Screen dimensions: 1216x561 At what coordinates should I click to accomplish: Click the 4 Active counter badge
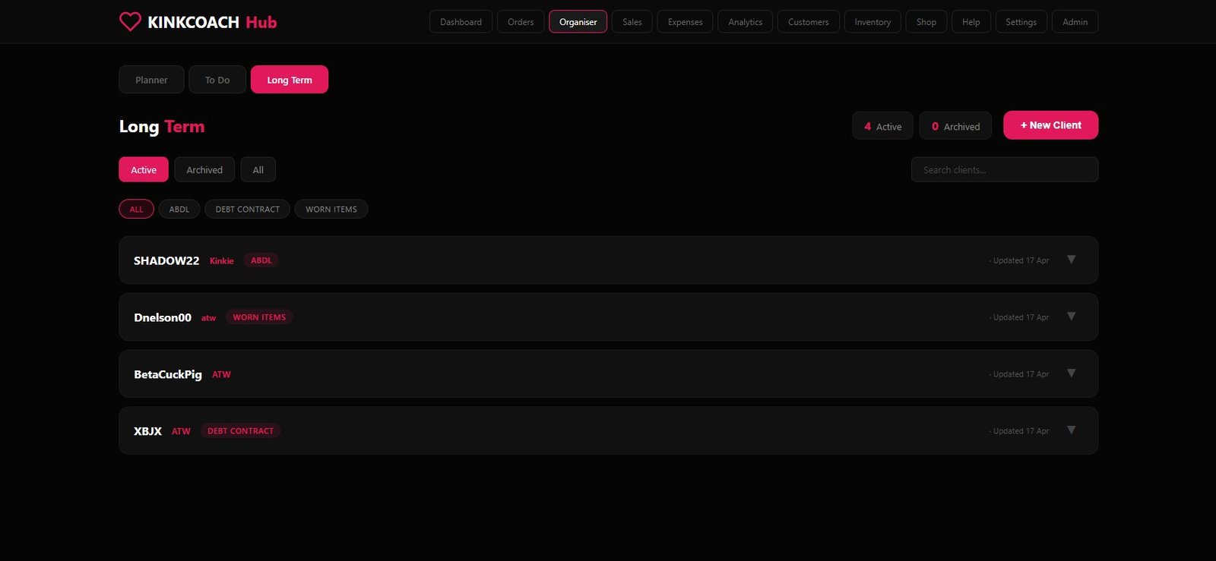point(882,126)
